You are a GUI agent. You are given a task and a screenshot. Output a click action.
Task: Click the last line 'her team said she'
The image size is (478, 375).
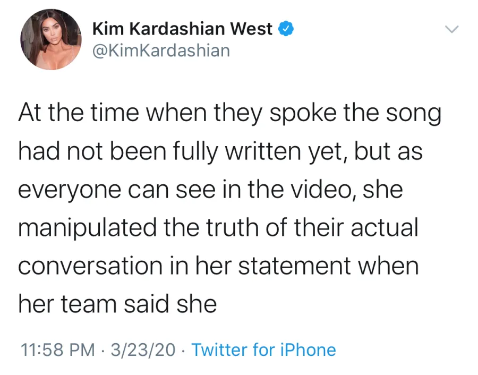click(x=117, y=304)
